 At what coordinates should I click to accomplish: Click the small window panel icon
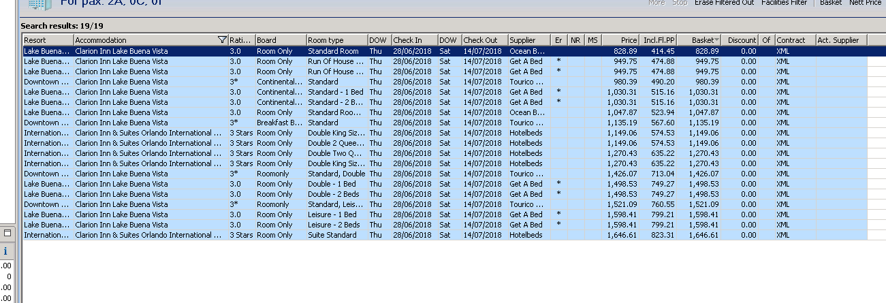(7, 233)
